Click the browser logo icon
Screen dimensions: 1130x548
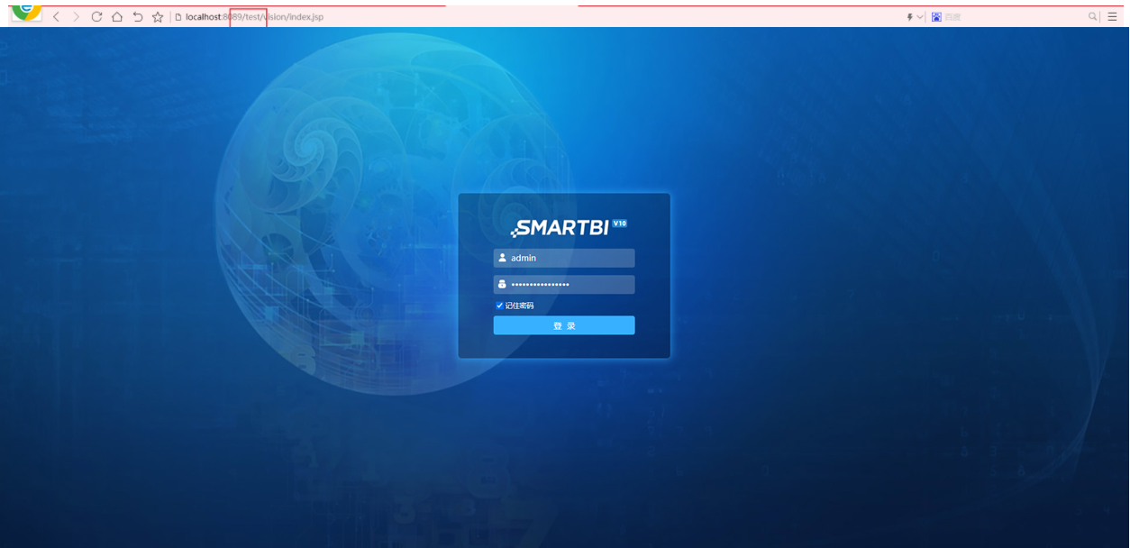coord(26,12)
